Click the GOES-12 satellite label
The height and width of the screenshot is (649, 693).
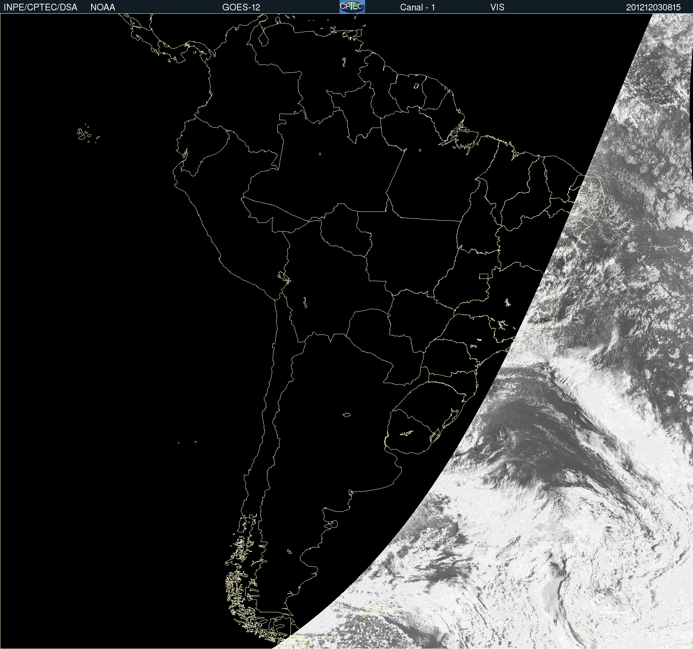click(x=241, y=7)
